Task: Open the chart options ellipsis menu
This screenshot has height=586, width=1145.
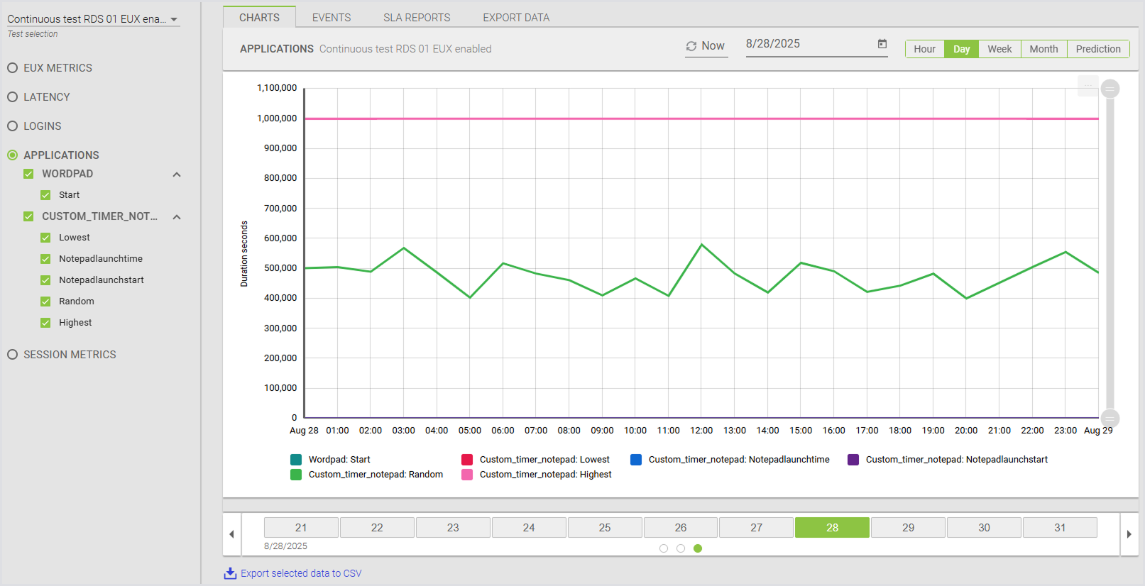Action: click(x=1088, y=87)
